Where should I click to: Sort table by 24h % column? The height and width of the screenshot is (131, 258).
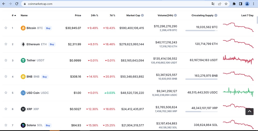pyautogui.click(x=94, y=15)
